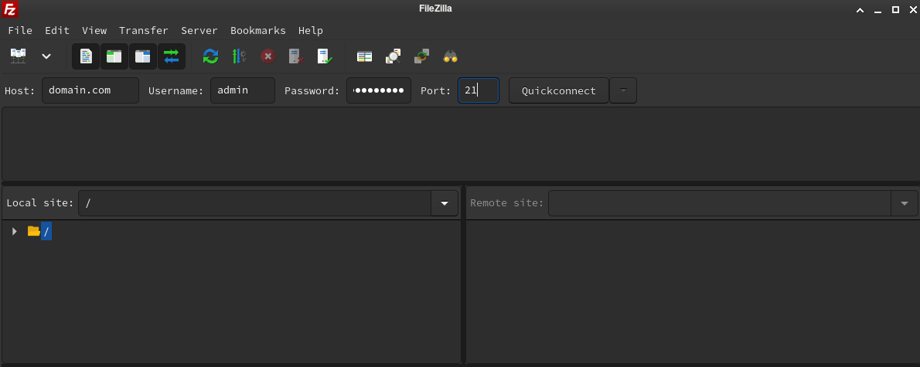Search for files with binoculars icon

click(x=450, y=56)
